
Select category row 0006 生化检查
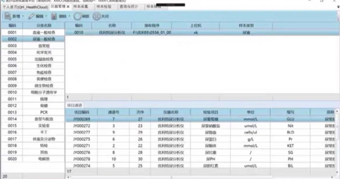coord(33,66)
